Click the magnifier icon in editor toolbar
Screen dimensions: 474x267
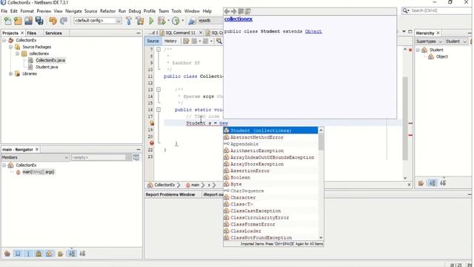coord(219,41)
